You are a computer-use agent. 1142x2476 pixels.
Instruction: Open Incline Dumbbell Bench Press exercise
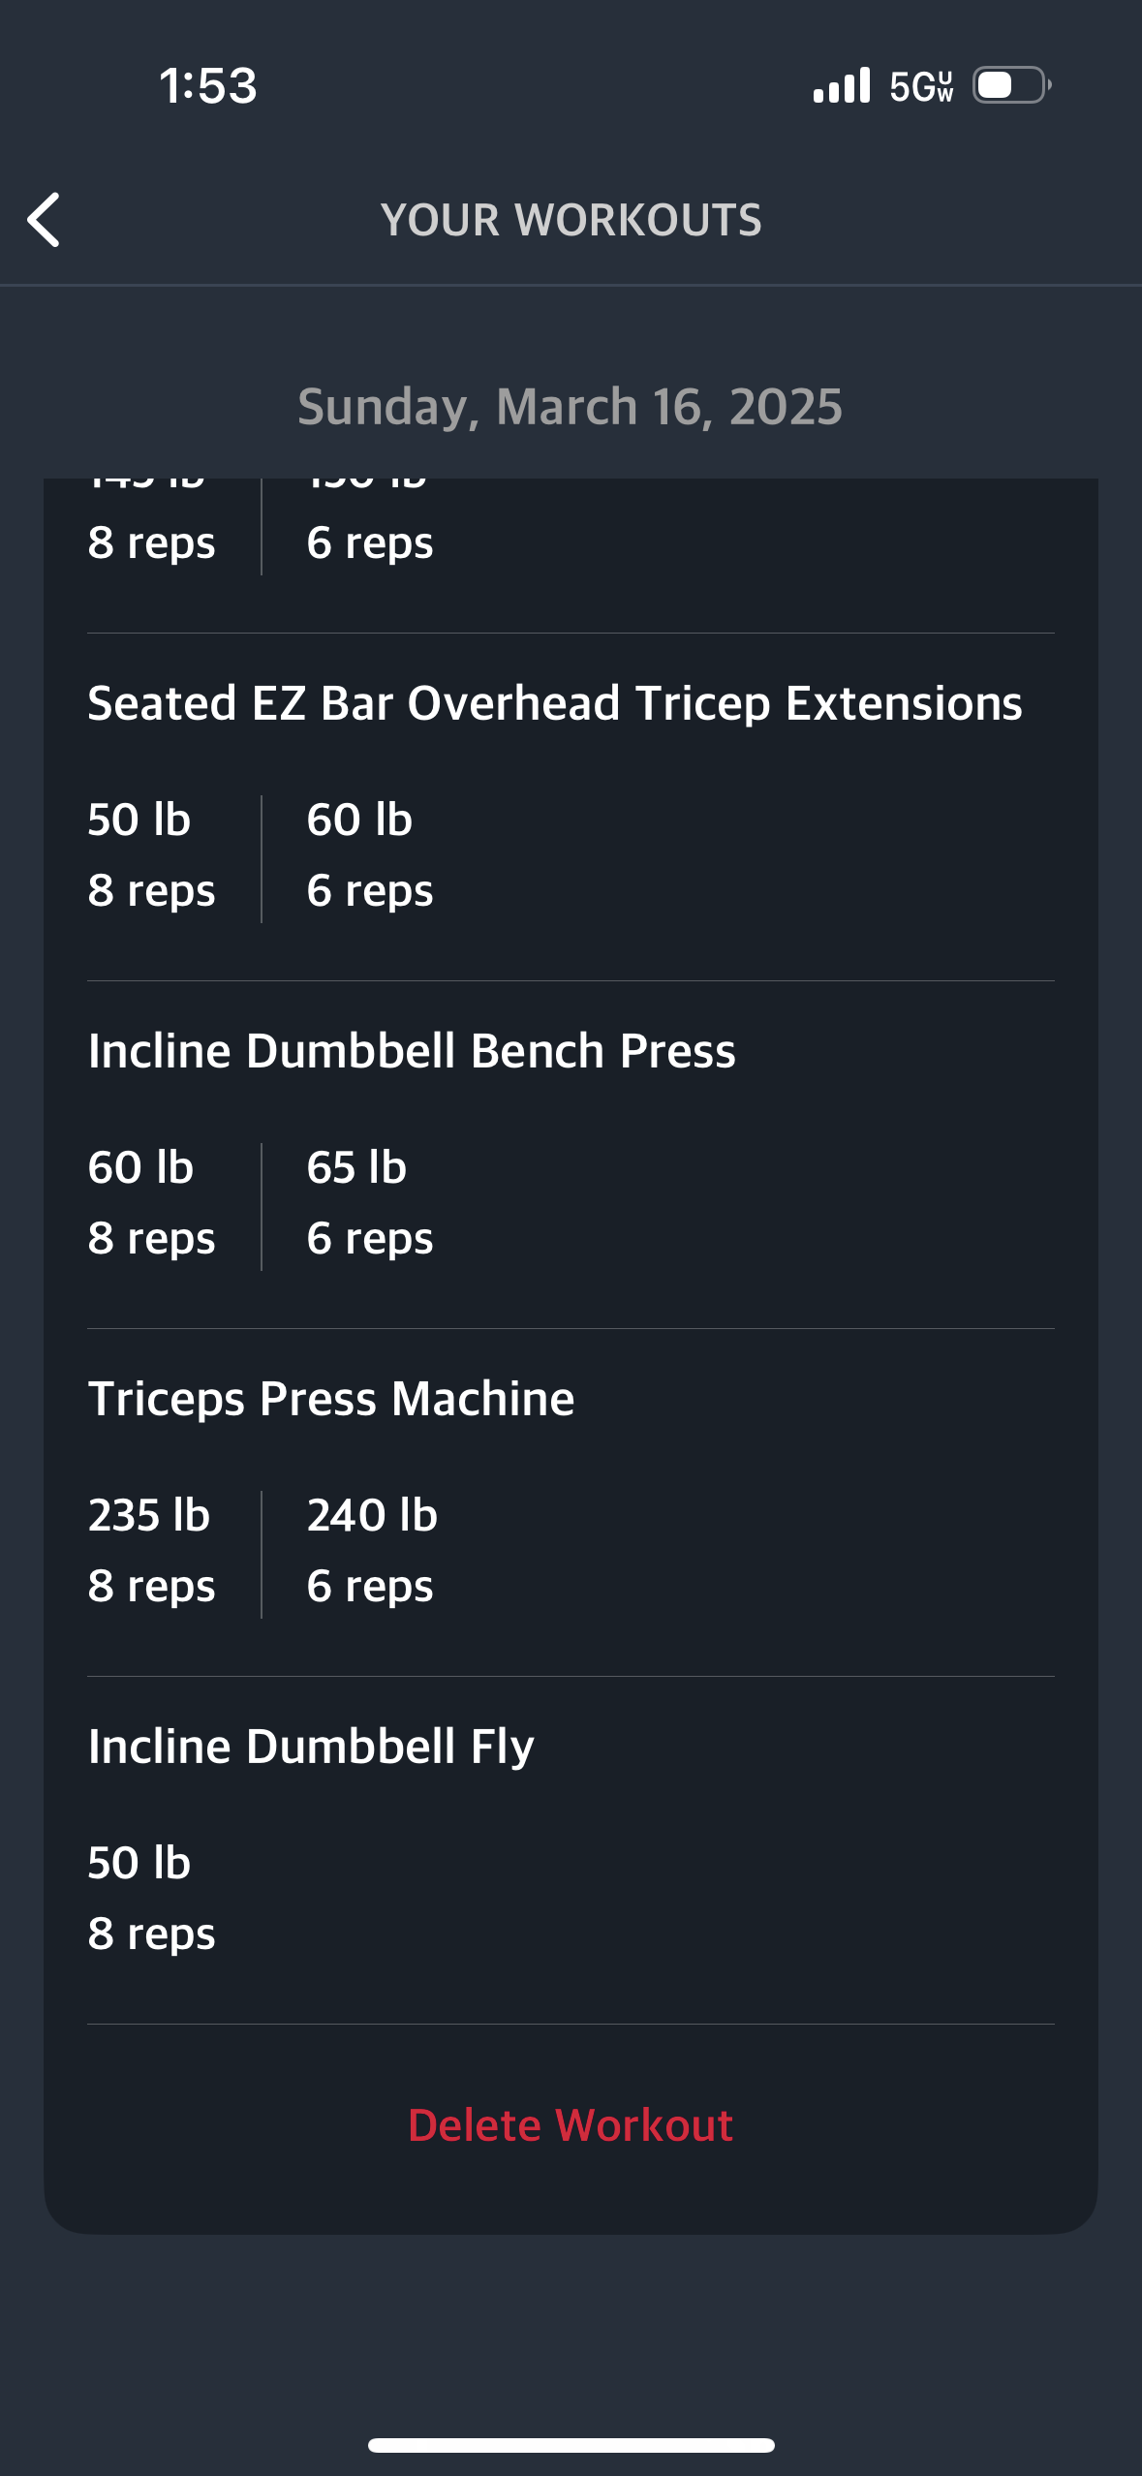[412, 1051]
